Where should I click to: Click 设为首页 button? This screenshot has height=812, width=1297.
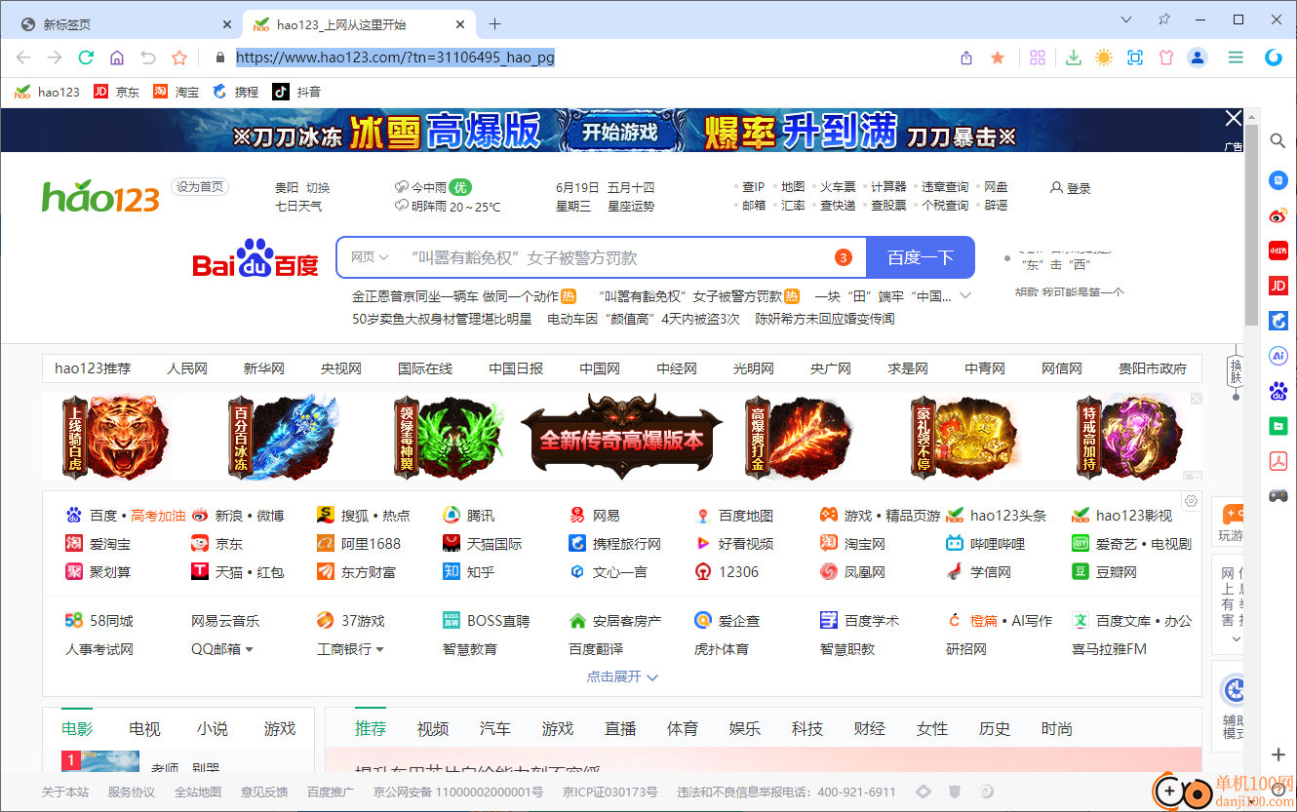pyautogui.click(x=200, y=187)
